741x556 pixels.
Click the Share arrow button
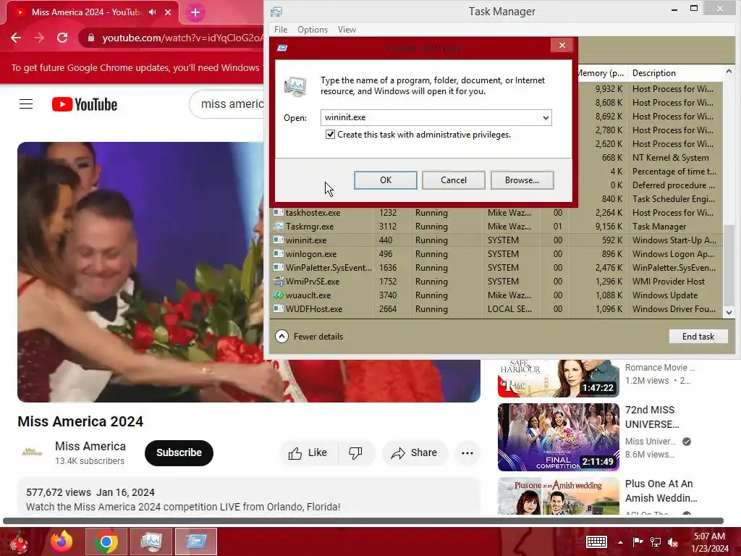pos(414,453)
